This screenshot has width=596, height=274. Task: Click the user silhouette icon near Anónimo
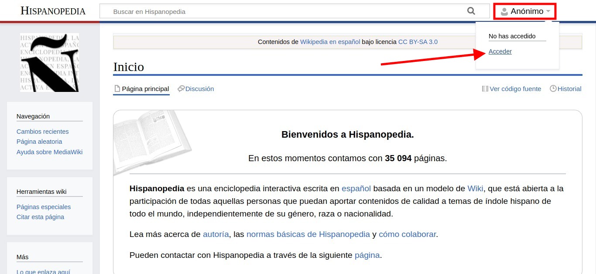[x=504, y=11]
